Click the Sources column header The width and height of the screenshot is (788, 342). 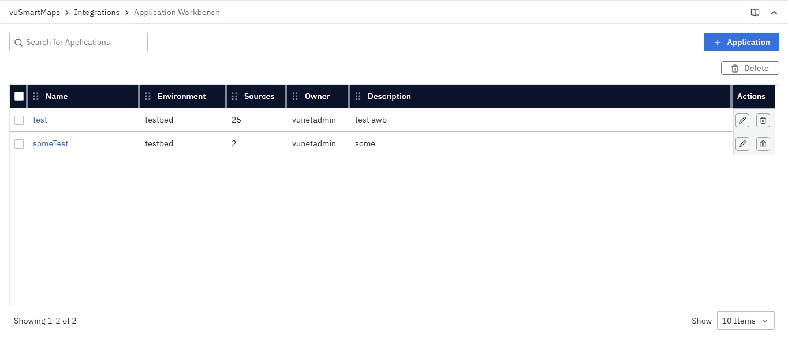259,96
